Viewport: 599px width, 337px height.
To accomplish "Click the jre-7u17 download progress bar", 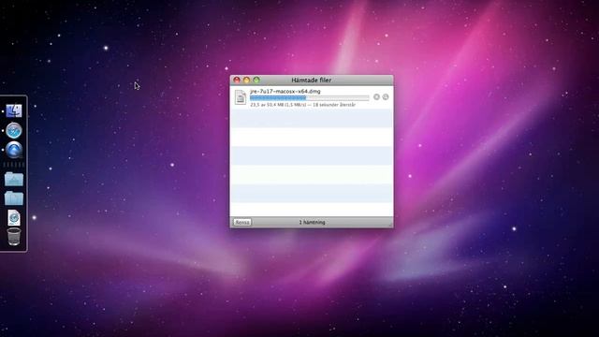I will coord(310,97).
